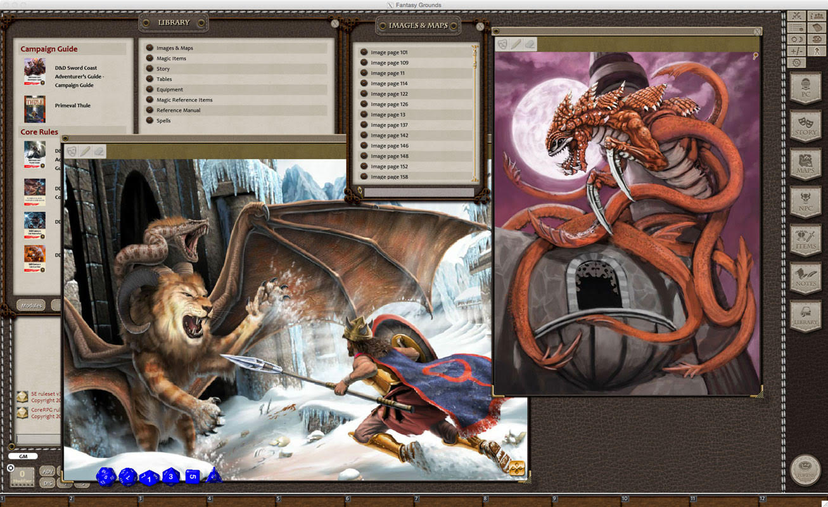Click the Images & Maps list scrollbar
828x507 pixels.
(475, 113)
